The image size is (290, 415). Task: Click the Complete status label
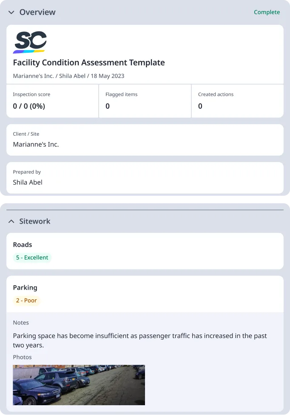(x=267, y=12)
